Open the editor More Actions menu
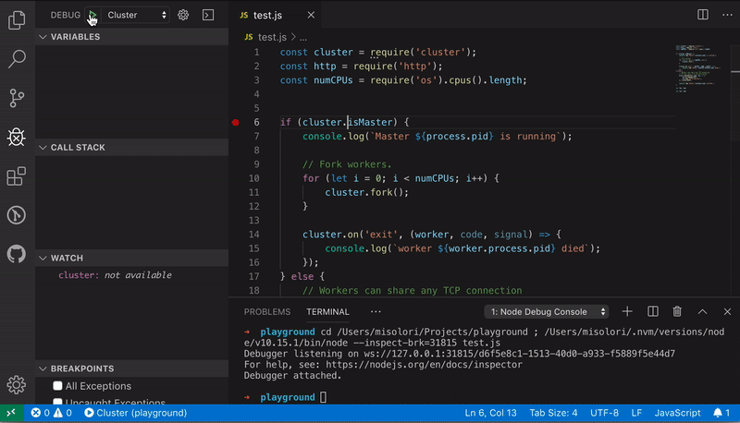Viewport: 740px width, 423px height. pos(727,15)
